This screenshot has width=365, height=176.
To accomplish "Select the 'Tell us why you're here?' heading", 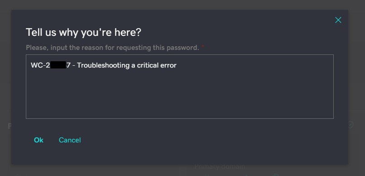I will click(x=83, y=32).
